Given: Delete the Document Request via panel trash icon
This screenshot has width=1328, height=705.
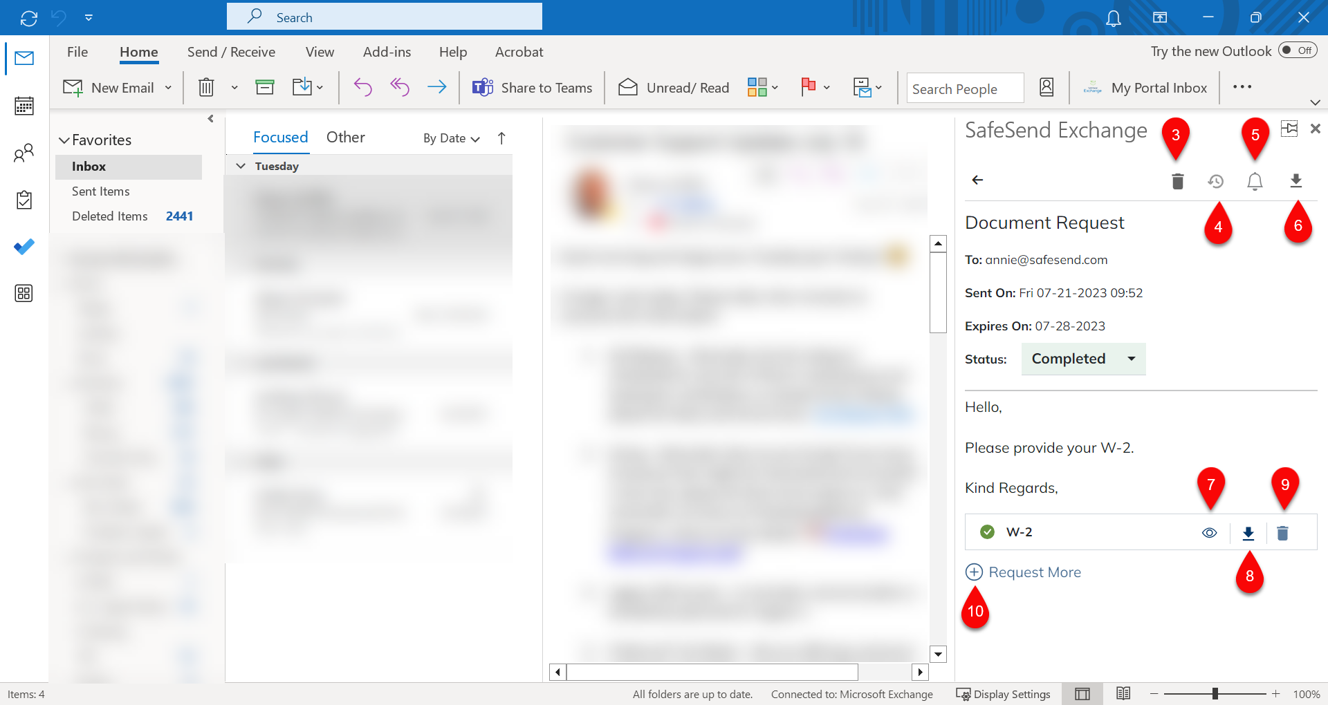Looking at the screenshot, I should (x=1178, y=181).
